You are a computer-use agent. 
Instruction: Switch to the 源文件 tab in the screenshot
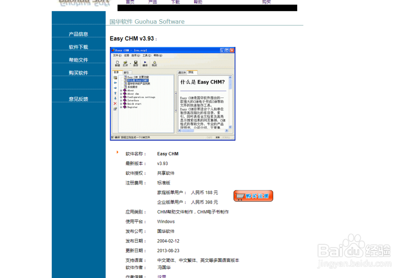pos(182,72)
